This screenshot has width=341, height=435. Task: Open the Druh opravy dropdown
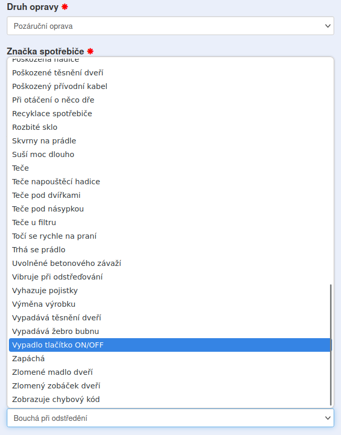[x=170, y=26]
